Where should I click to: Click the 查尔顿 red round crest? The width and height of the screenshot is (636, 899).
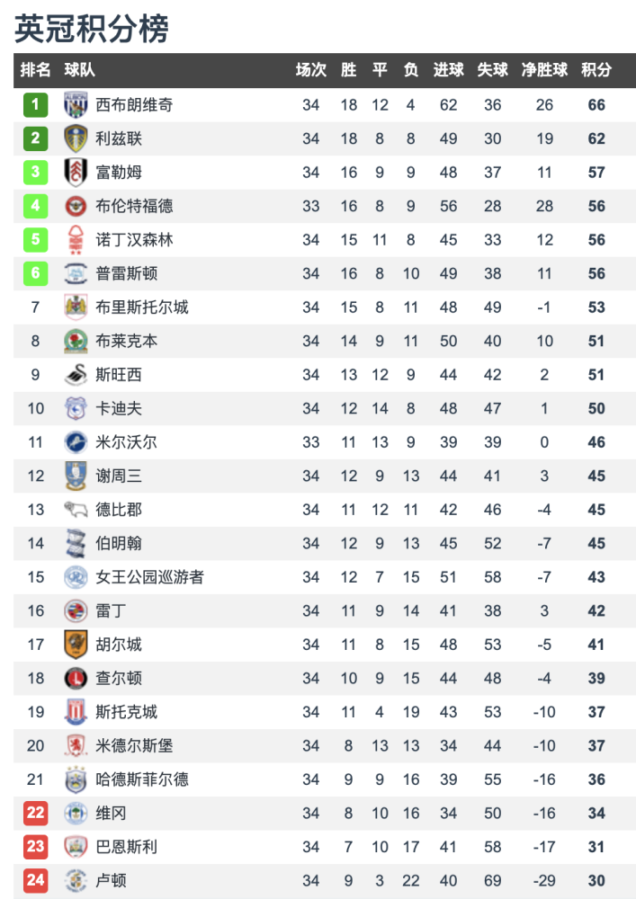[x=76, y=678]
